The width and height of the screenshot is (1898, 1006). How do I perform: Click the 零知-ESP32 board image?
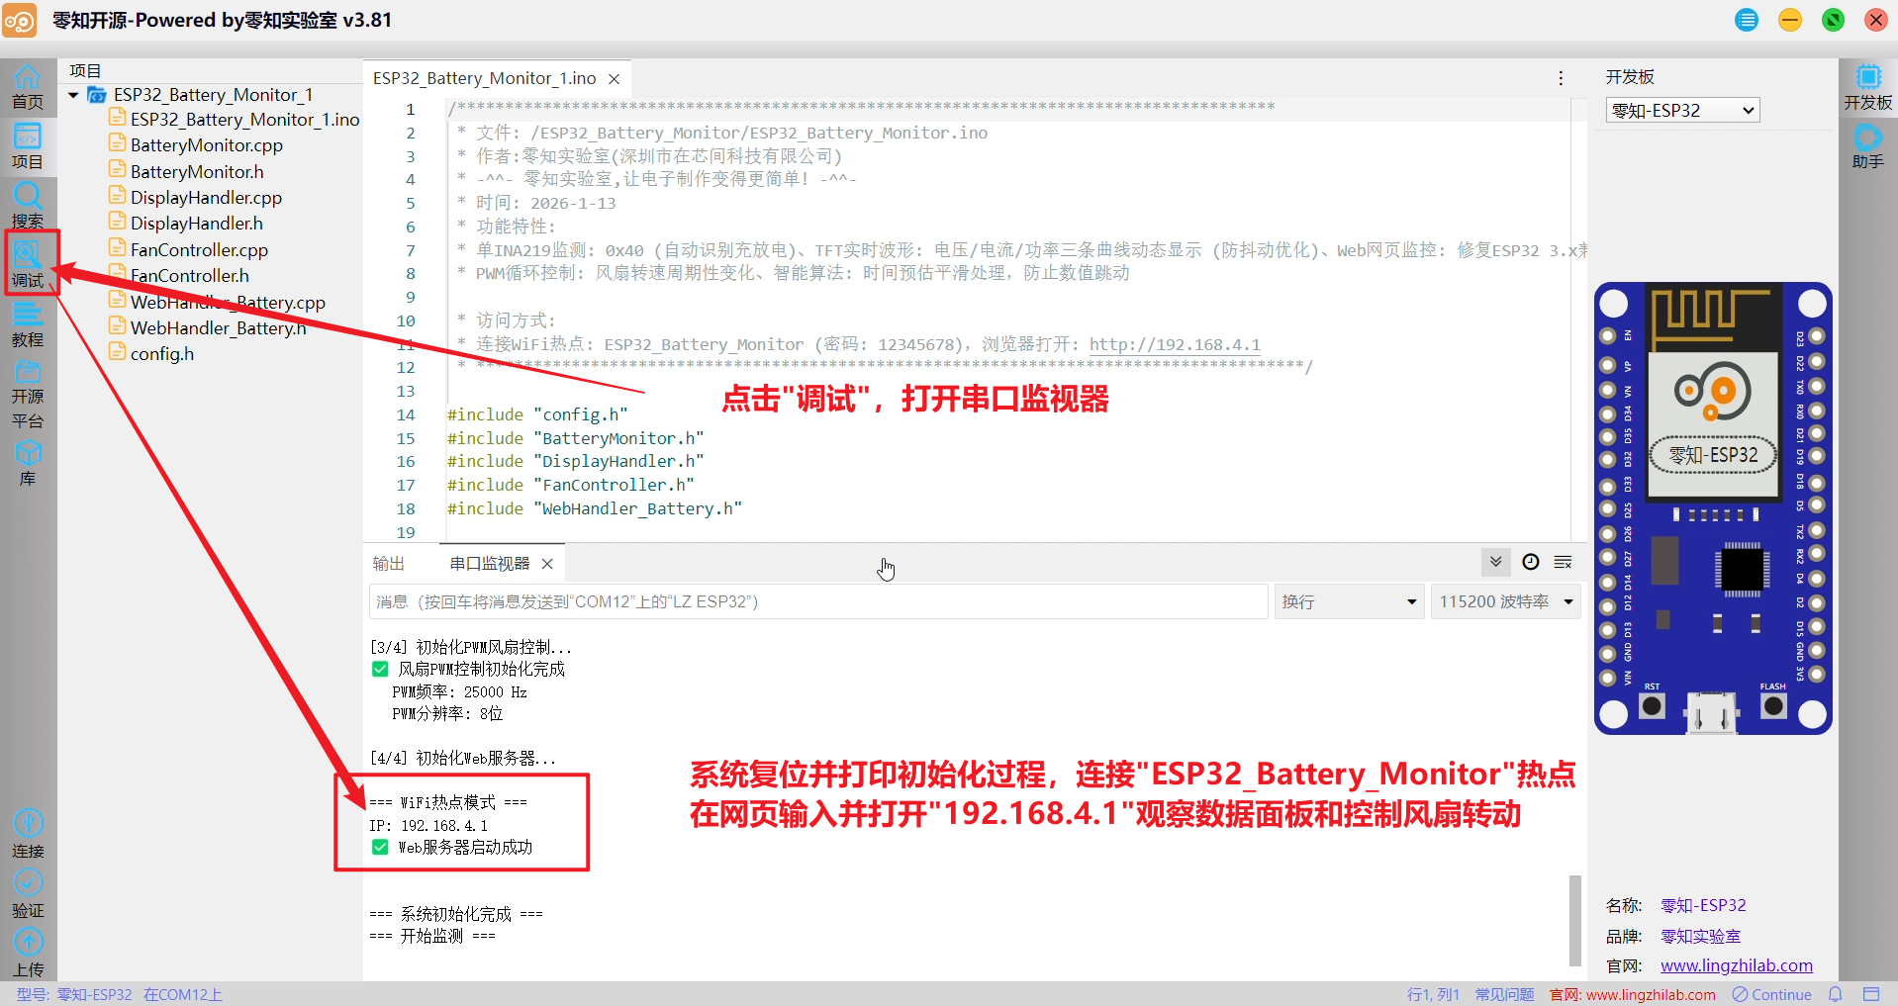[1713, 508]
